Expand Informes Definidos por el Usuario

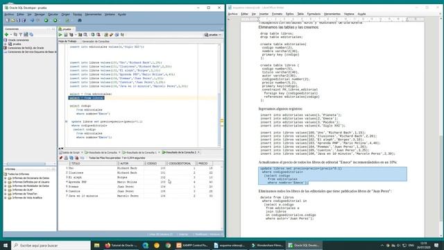(6, 182)
